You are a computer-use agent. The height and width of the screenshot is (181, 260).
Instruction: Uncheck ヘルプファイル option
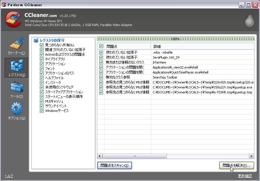click(42, 78)
